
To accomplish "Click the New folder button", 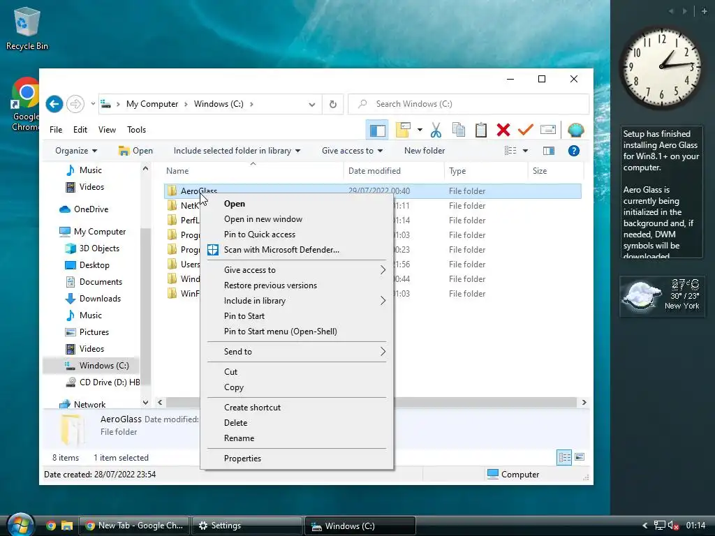I will 425,151.
